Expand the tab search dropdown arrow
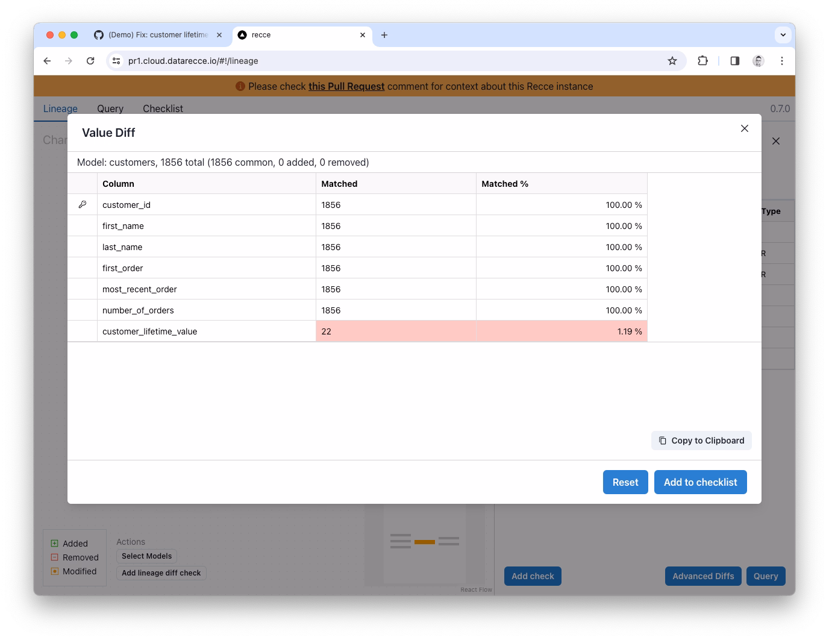829x640 pixels. click(x=783, y=35)
